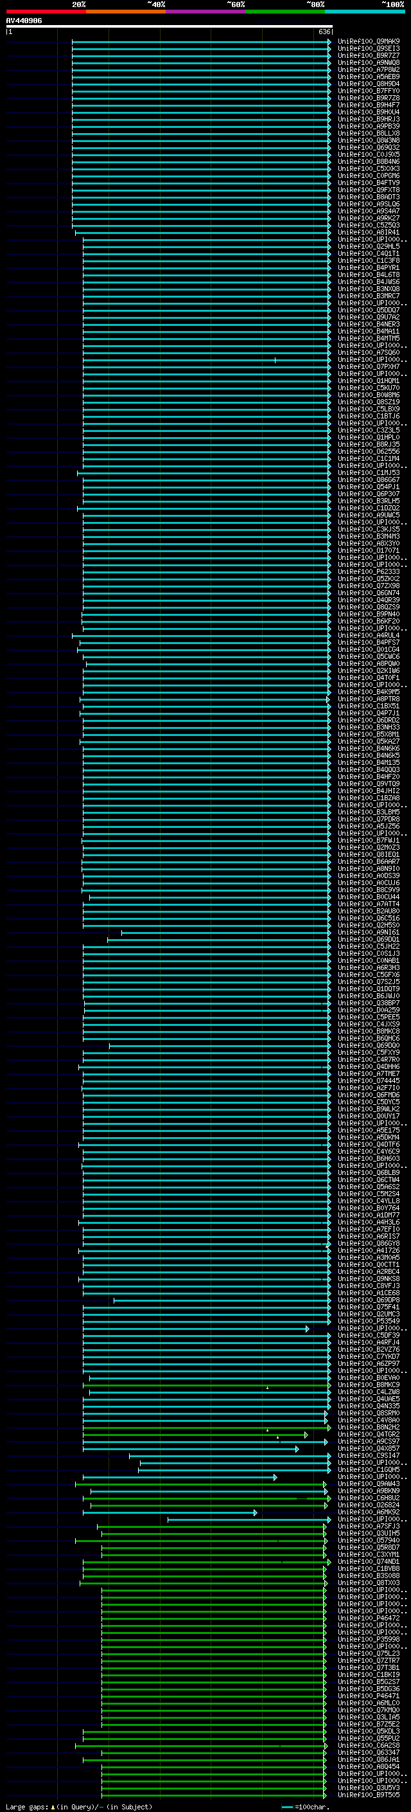The width and height of the screenshot is (411, 1812).
Task: Open hit UniRef100_C5JH22
Action: pyautogui.click(x=369, y=947)
